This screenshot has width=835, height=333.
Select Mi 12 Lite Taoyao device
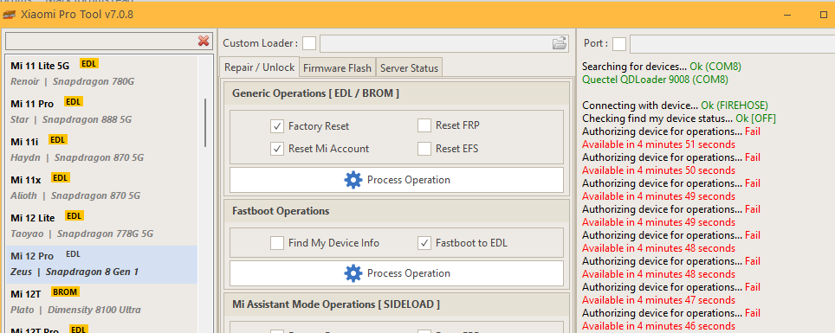tap(101, 226)
